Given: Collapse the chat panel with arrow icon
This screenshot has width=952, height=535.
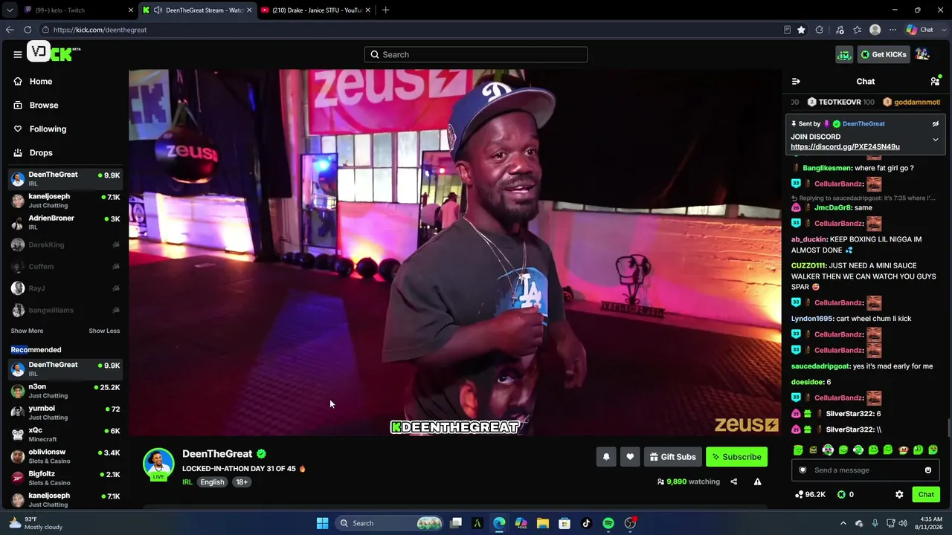Looking at the screenshot, I should tap(796, 81).
